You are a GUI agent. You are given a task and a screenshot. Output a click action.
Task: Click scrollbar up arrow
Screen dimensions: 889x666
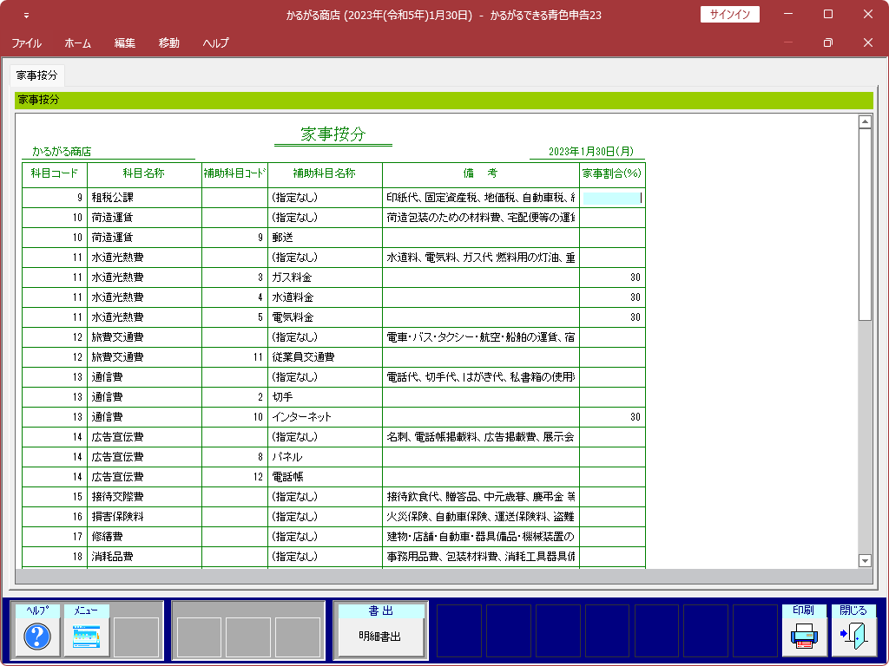click(x=865, y=121)
